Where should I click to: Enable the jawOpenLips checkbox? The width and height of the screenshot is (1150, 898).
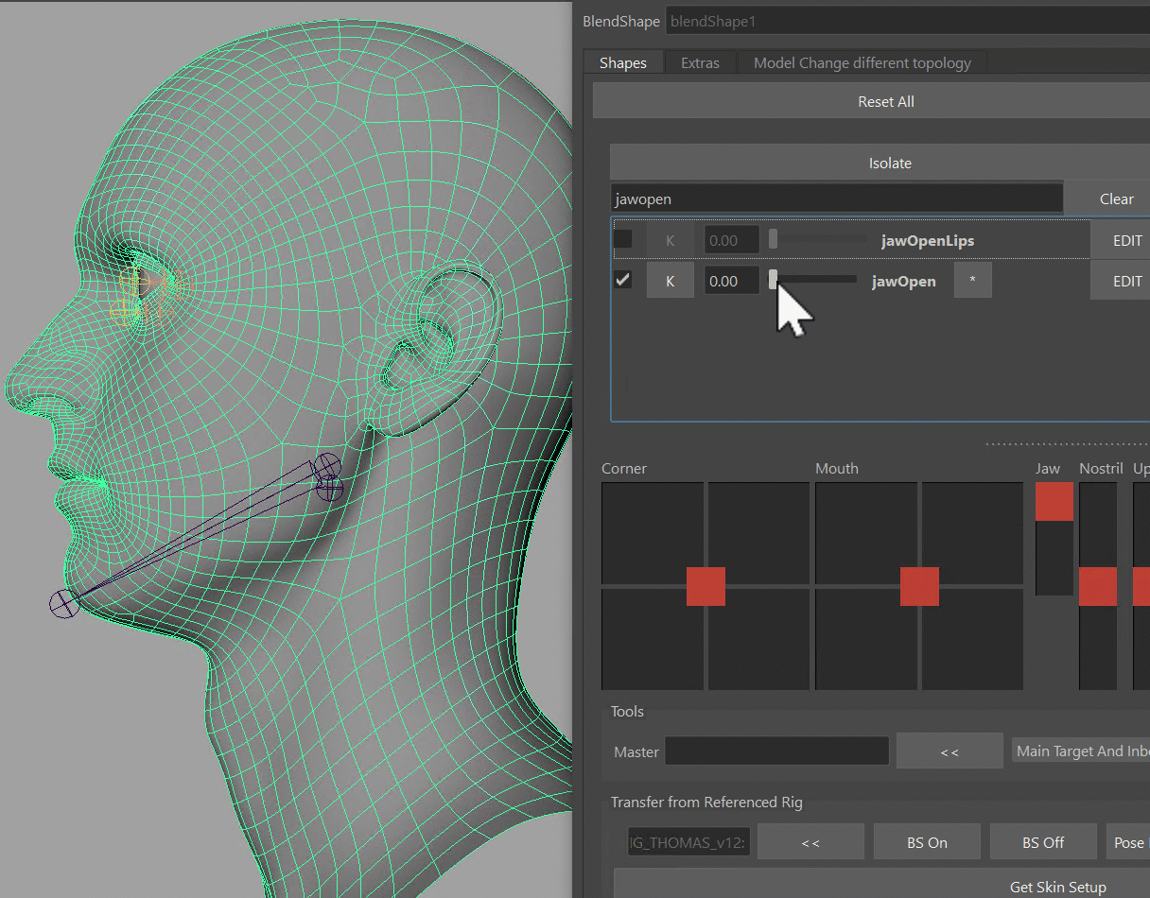click(x=622, y=239)
